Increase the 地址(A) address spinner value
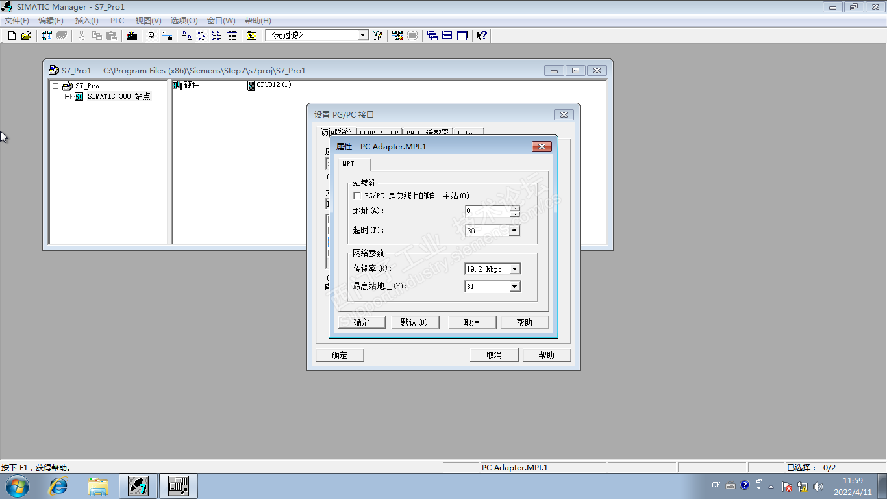 click(x=515, y=208)
